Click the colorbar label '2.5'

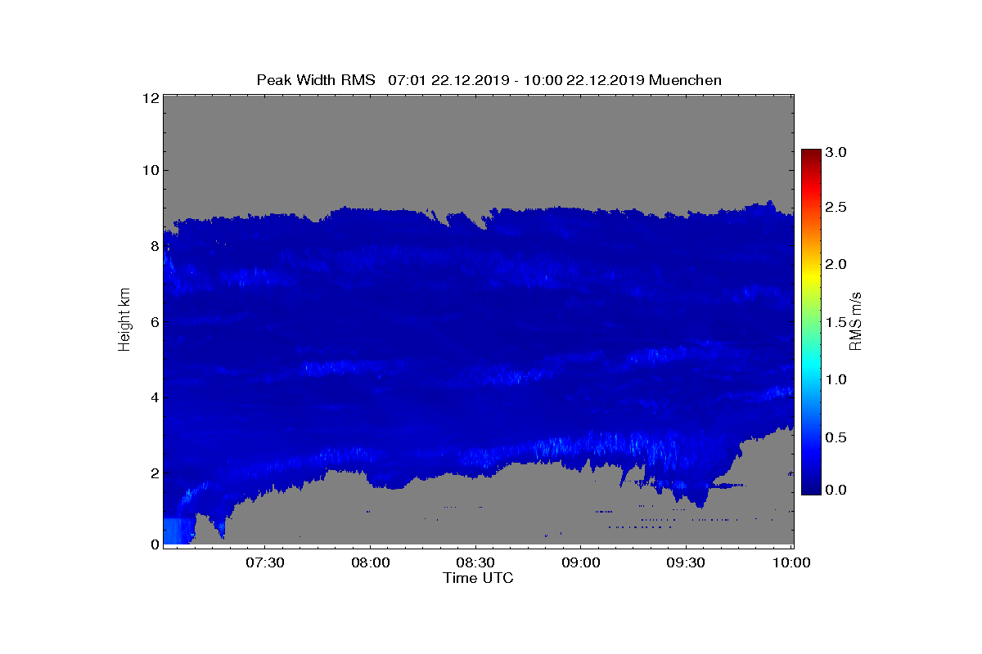click(836, 208)
